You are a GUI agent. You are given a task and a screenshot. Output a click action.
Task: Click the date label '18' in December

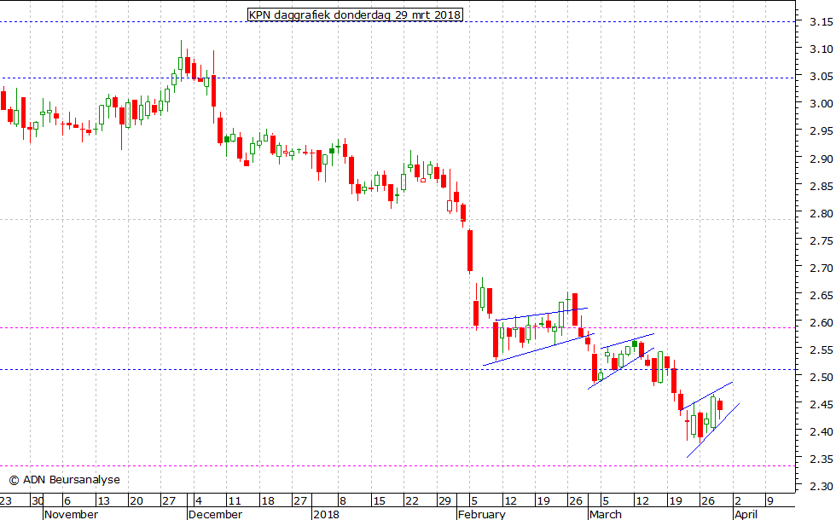pos(267,501)
